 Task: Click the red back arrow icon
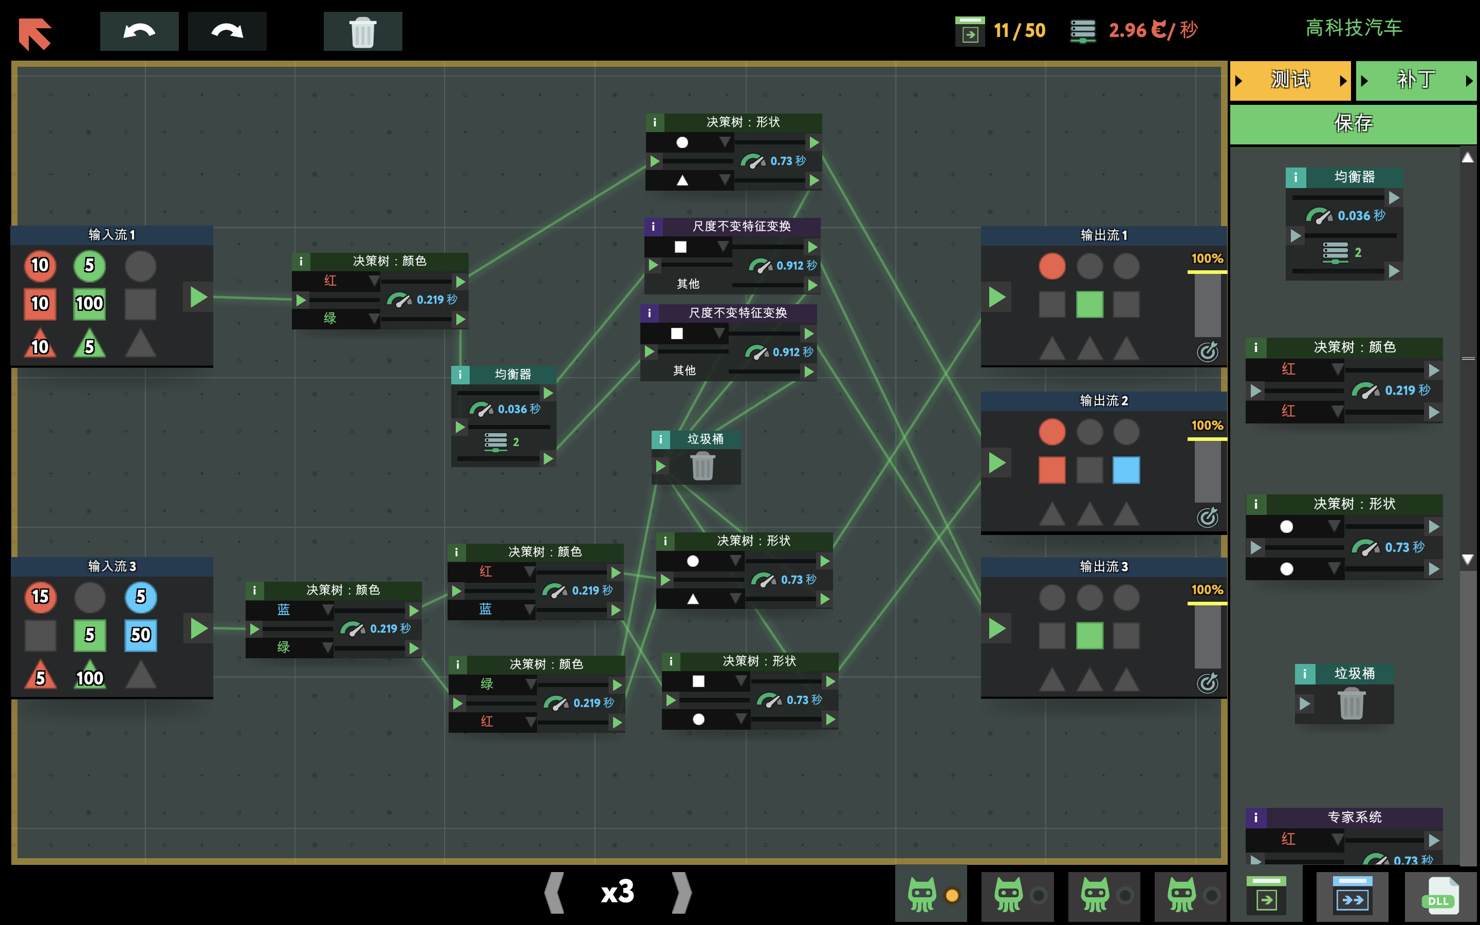click(x=35, y=33)
